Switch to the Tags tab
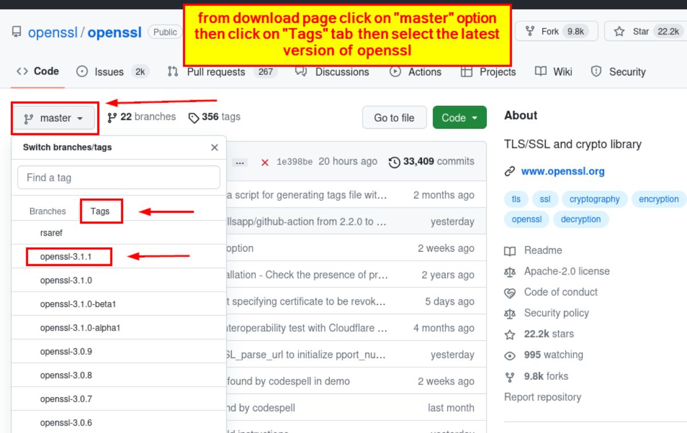The height and width of the screenshot is (433, 687). click(100, 211)
